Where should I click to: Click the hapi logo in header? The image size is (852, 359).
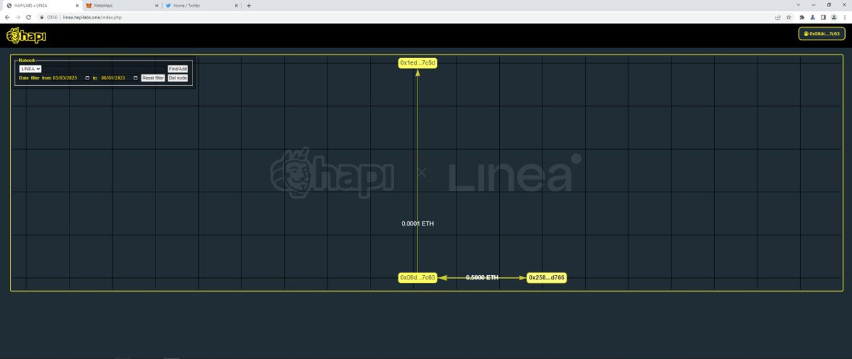coord(26,35)
